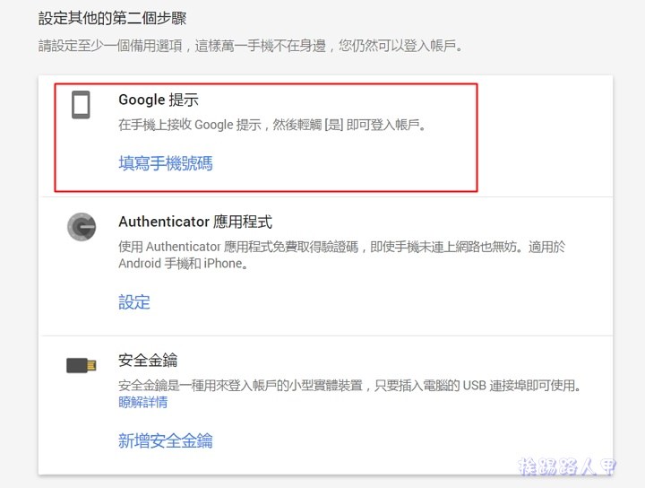Select the Authenticator 應用程式 heading
Viewport: 645px width, 488px height.
click(x=195, y=222)
